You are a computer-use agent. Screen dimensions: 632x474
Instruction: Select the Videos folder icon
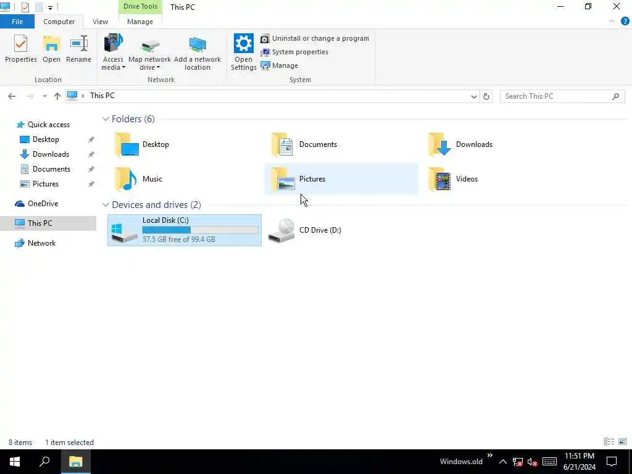[x=439, y=179]
